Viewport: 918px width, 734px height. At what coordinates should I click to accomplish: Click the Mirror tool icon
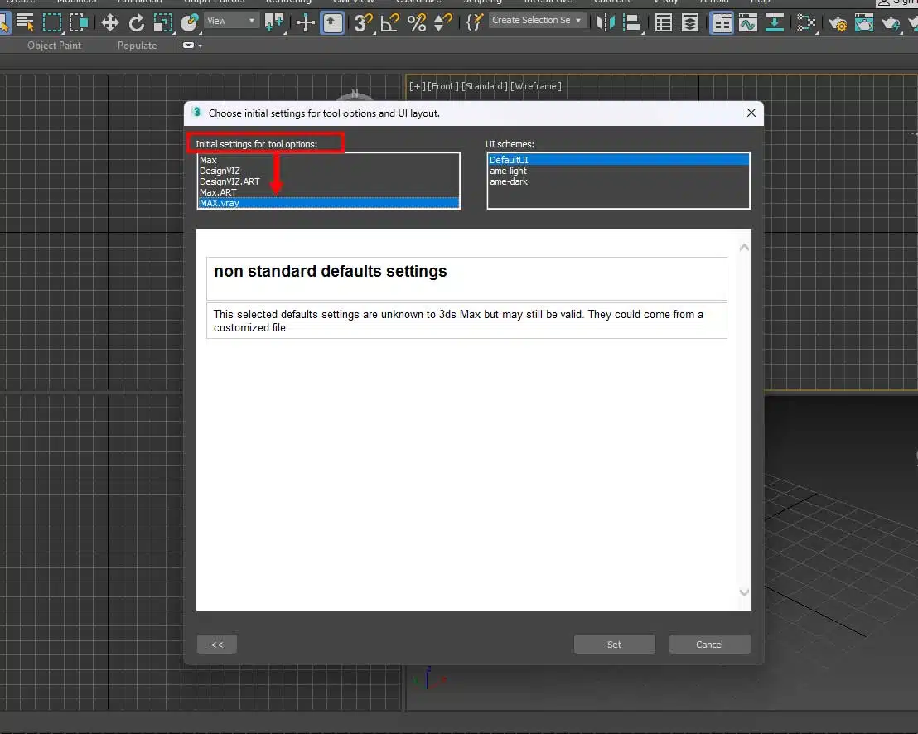coord(606,23)
